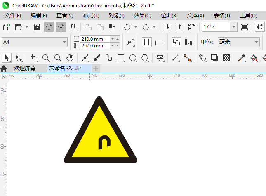This screenshot has height=196, width=266.
Task: Select the Drop Shadow tool
Action: 214,58
